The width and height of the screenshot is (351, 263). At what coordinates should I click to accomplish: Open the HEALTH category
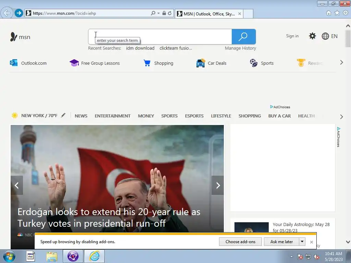tap(306, 116)
